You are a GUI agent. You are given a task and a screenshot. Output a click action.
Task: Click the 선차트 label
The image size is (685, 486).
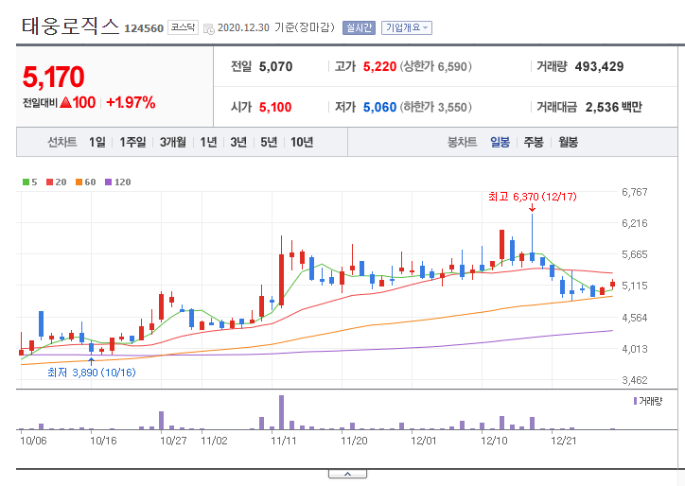click(x=62, y=142)
